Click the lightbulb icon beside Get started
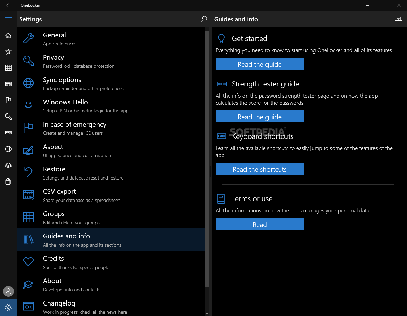The width and height of the screenshot is (407, 316). click(x=221, y=39)
